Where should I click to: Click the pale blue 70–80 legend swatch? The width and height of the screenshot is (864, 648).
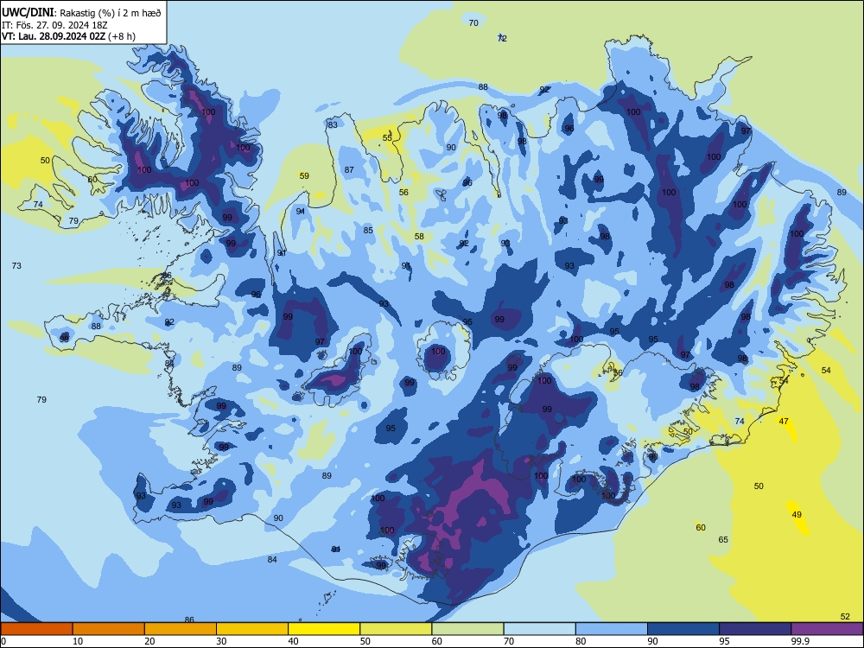(x=539, y=629)
